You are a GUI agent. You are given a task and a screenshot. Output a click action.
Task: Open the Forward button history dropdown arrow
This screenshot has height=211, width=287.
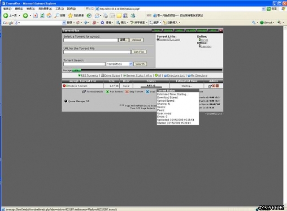click(x=30, y=16)
